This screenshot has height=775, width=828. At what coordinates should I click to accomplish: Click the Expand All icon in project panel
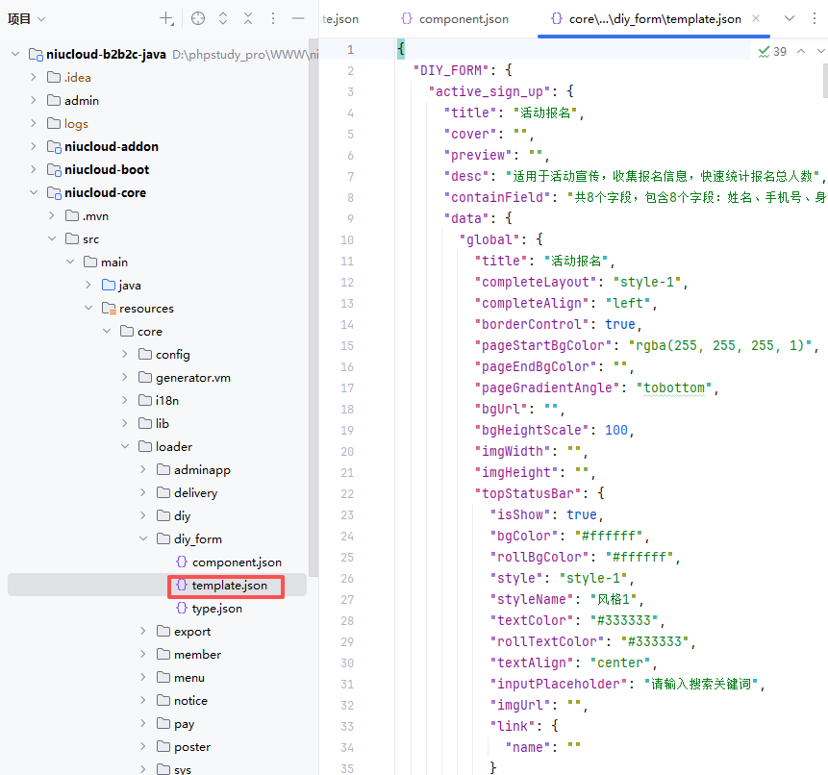pos(223,18)
